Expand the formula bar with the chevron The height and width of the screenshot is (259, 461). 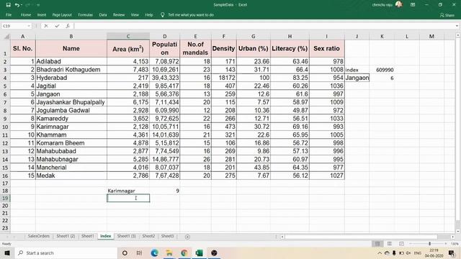(x=457, y=26)
